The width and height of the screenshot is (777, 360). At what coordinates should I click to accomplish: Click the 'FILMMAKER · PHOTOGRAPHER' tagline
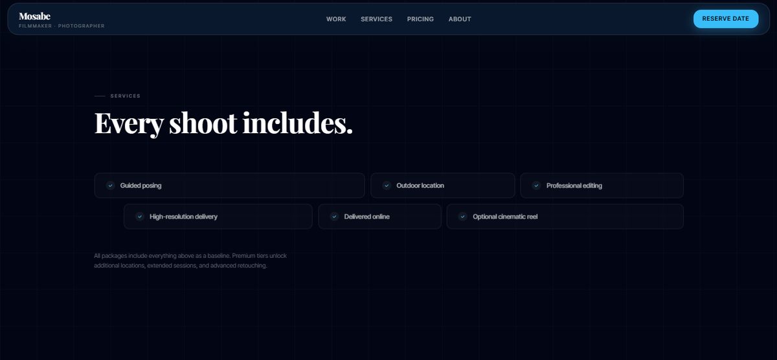coord(62,26)
